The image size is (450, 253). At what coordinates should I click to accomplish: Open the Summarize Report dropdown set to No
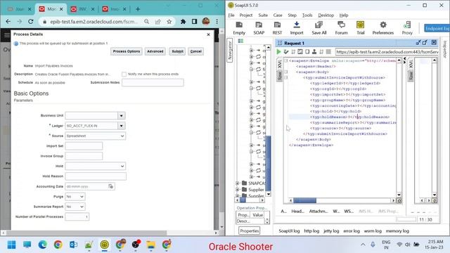[x=75, y=207]
